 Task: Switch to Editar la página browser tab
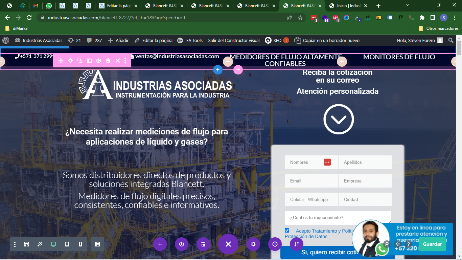click(118, 6)
